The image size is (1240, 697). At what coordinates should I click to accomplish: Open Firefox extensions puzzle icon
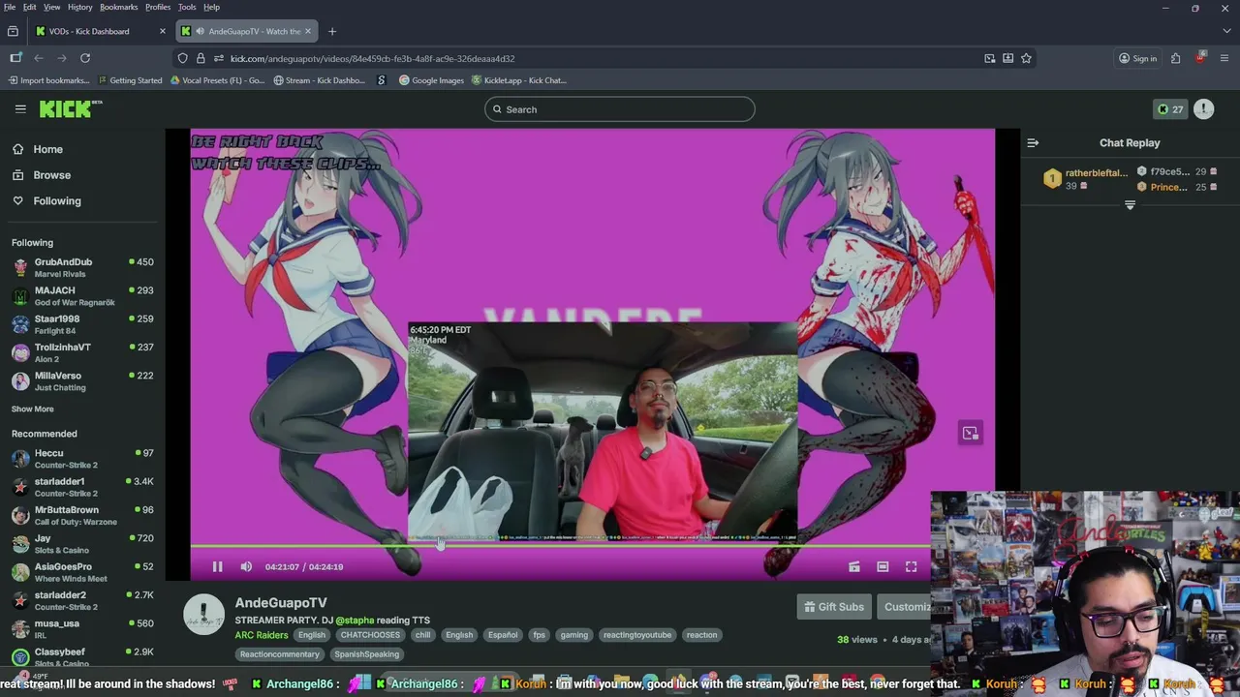click(x=1175, y=58)
